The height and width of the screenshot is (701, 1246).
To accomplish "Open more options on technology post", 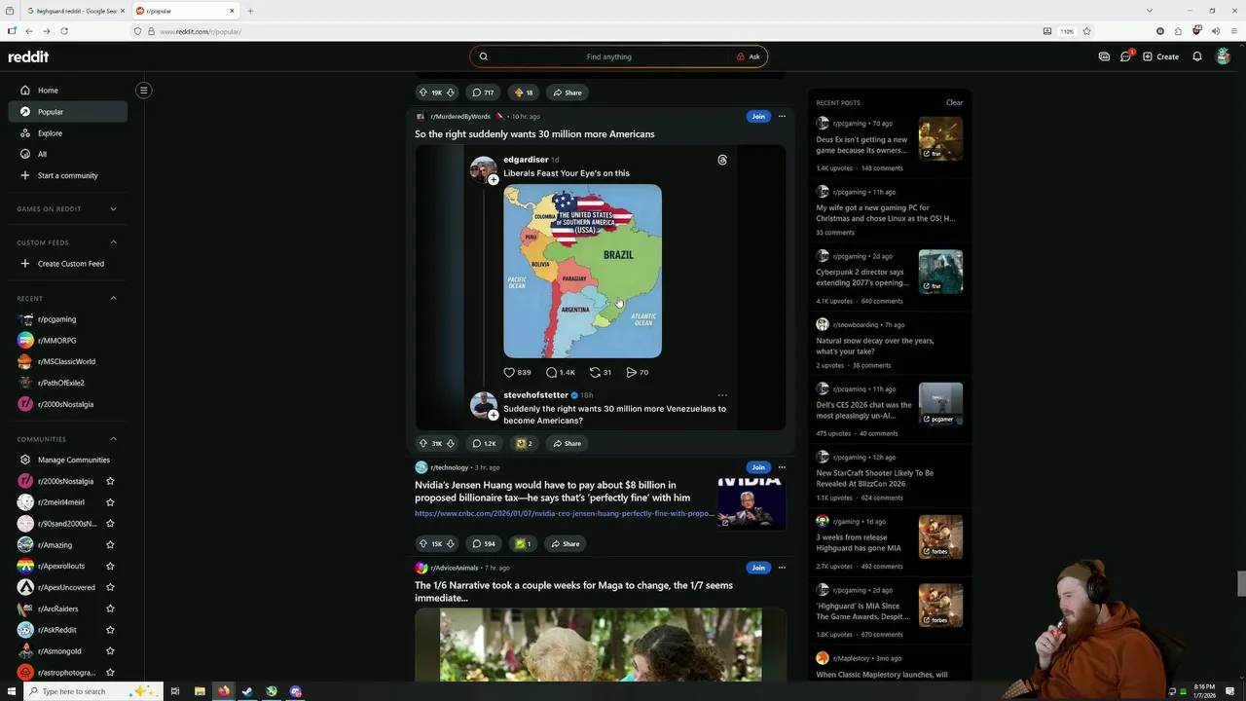I will (782, 467).
